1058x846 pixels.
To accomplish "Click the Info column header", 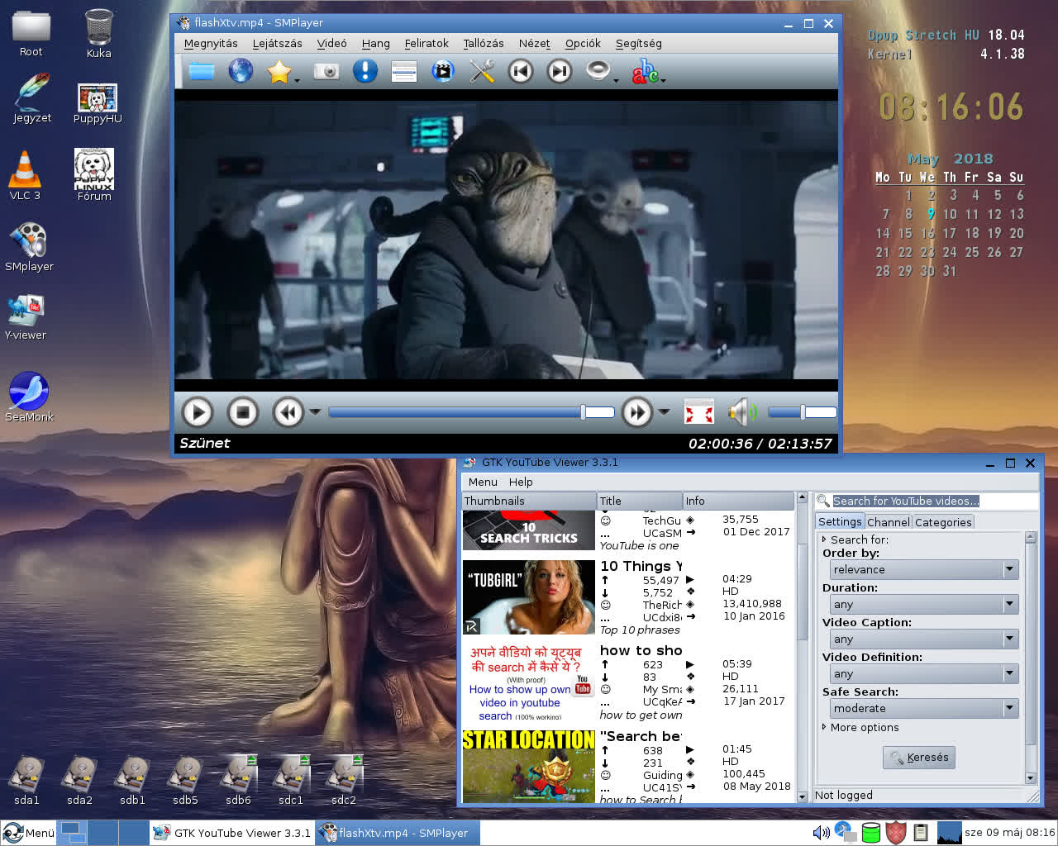I will [x=737, y=501].
